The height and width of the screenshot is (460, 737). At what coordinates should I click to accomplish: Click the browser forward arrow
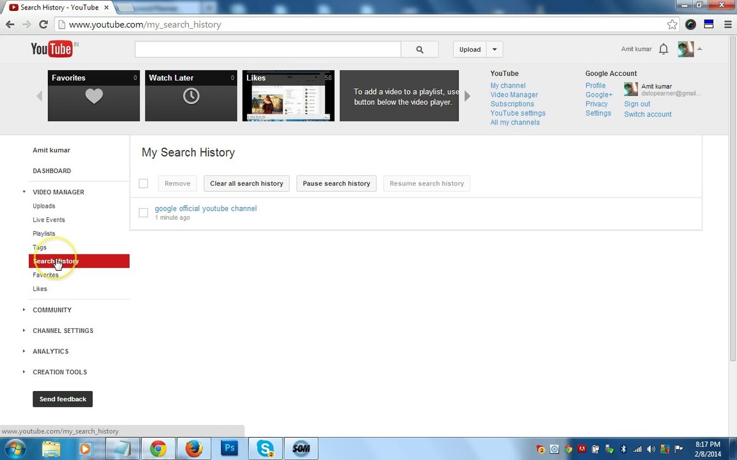(27, 24)
